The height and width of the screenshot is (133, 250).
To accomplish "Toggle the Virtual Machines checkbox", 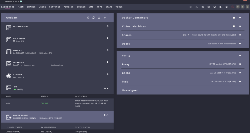I will (x=234, y=26).
